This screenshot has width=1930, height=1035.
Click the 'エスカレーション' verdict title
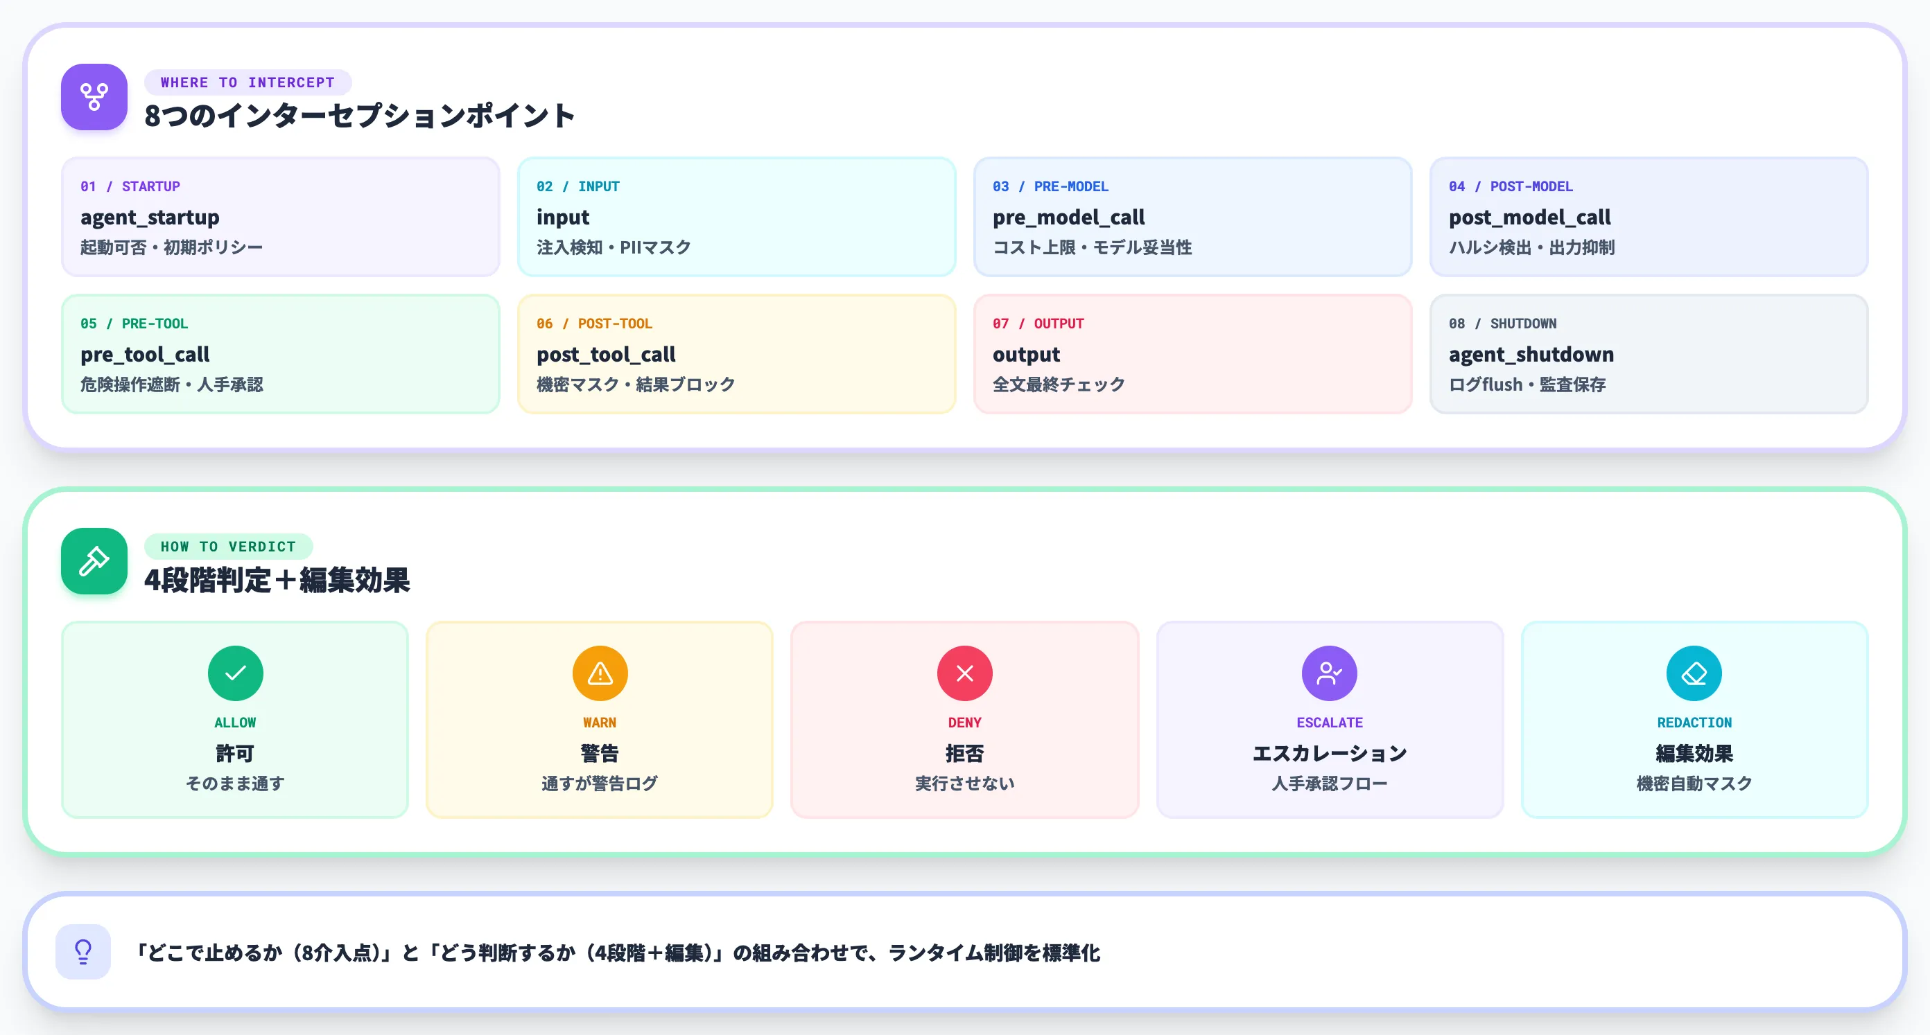[1329, 752]
